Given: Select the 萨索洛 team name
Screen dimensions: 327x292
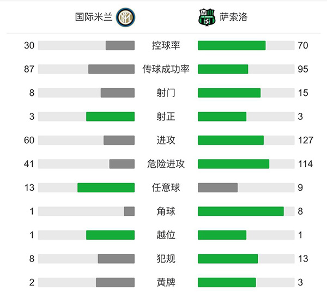Looking at the screenshot, I should point(234,17).
